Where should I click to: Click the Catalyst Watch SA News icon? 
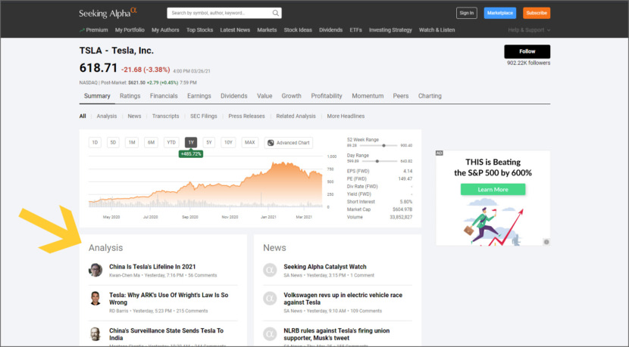coord(269,271)
